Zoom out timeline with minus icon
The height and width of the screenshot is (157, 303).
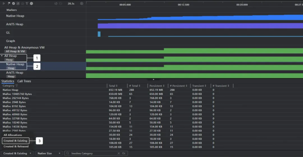(61, 3)
